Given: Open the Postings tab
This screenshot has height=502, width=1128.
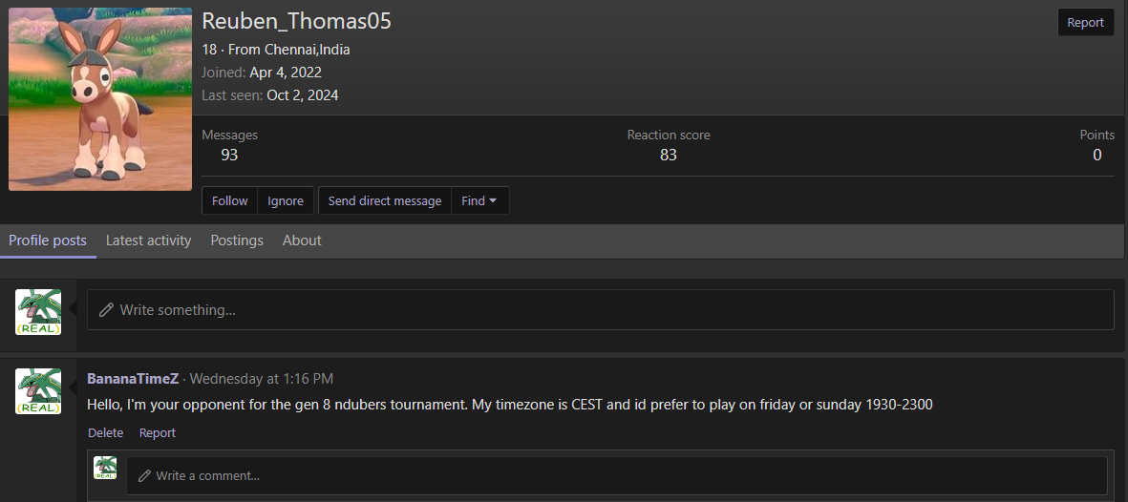Looking at the screenshot, I should point(237,241).
